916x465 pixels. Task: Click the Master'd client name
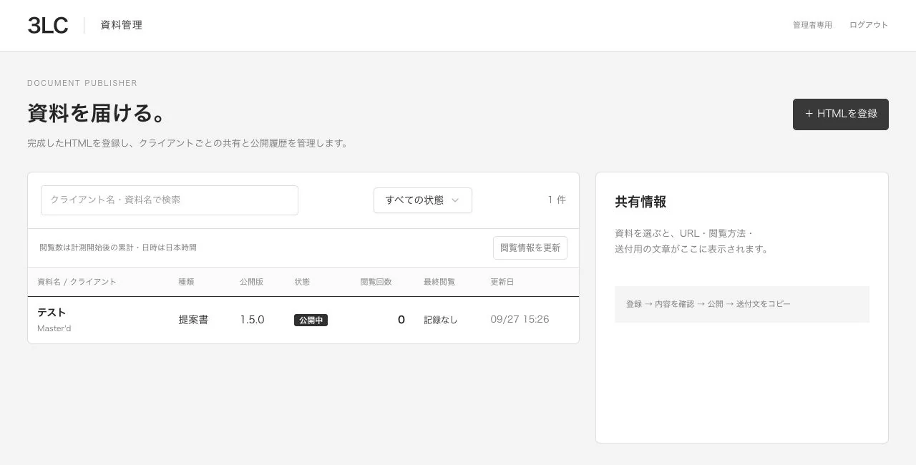point(54,328)
